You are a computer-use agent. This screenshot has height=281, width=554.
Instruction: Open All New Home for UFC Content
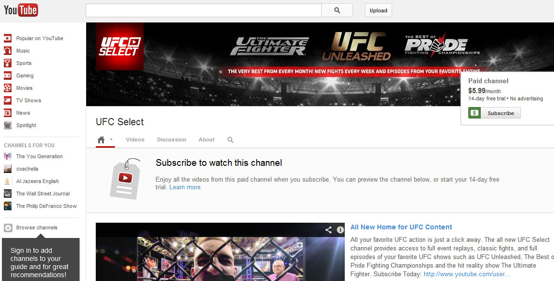(x=401, y=227)
